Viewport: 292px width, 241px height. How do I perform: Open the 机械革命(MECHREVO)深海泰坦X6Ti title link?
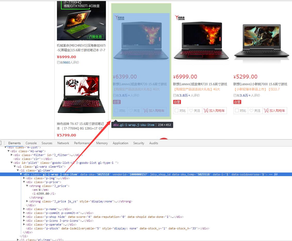tap(81, 48)
